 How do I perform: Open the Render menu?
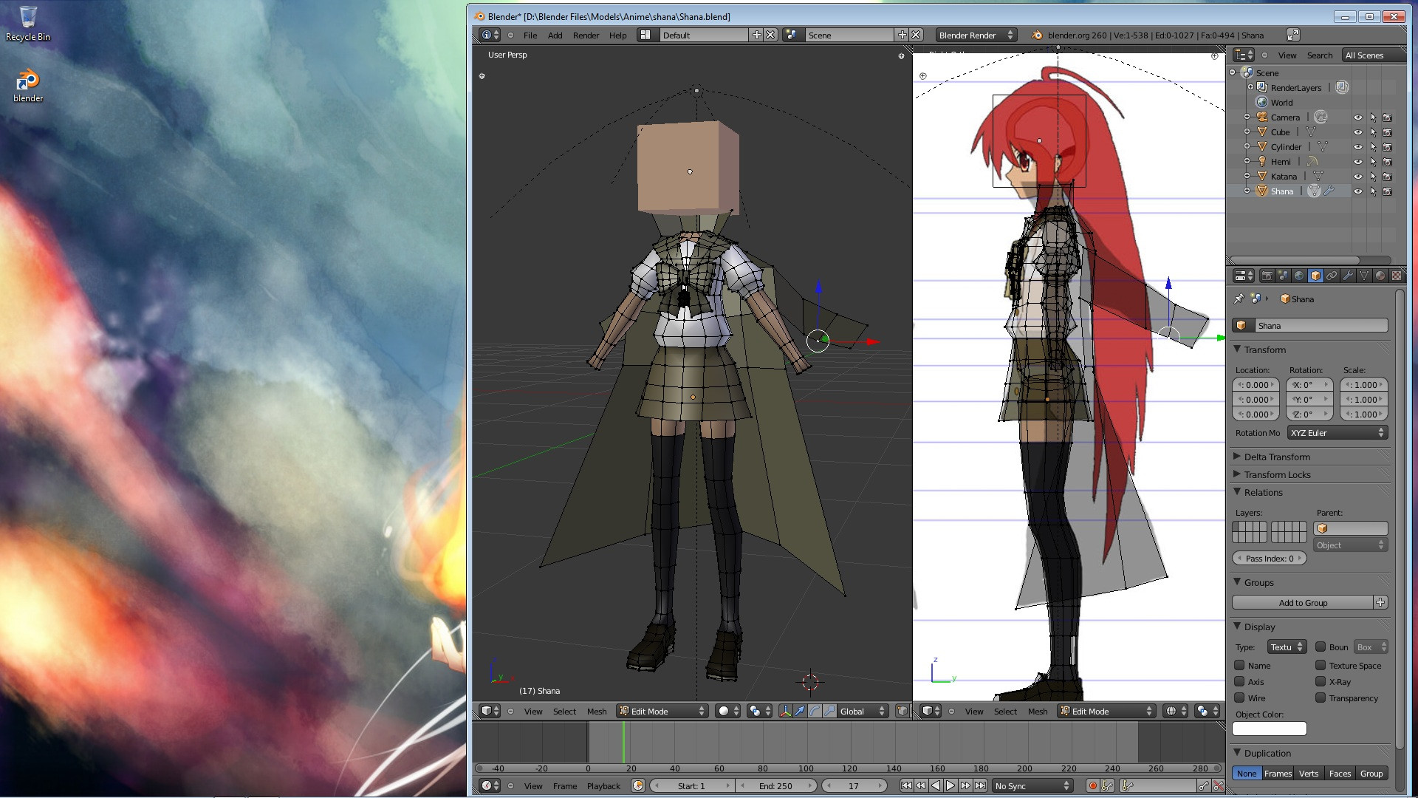(586, 35)
